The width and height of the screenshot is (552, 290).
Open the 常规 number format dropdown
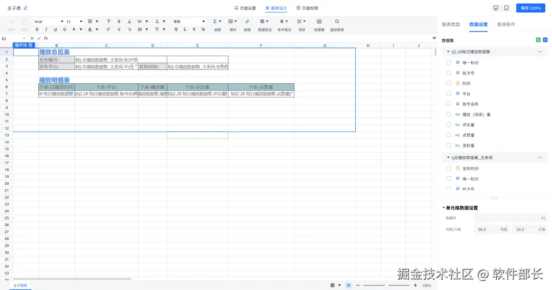[x=189, y=21]
